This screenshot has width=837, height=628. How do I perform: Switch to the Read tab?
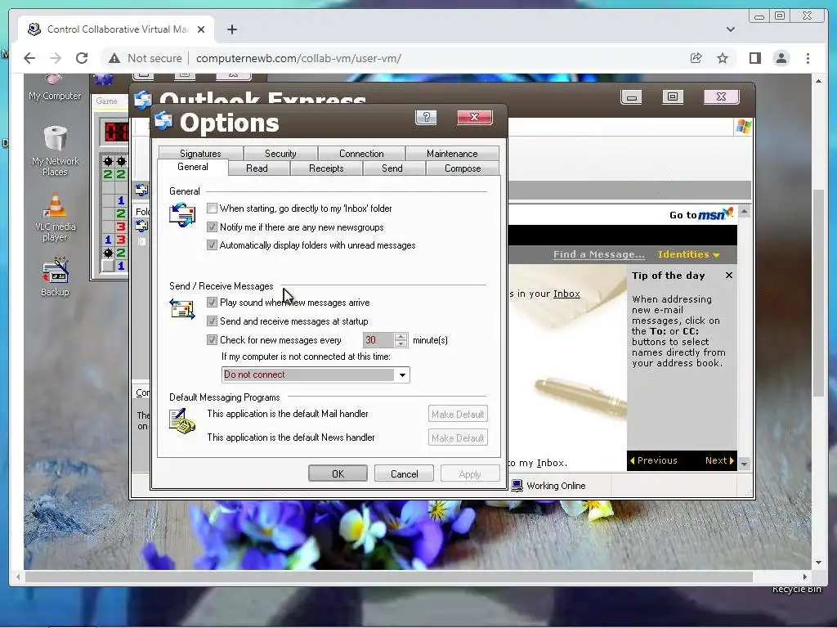257,168
